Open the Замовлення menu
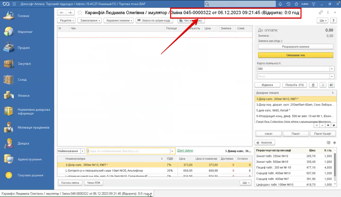341x197 pixels. [x=89, y=21]
